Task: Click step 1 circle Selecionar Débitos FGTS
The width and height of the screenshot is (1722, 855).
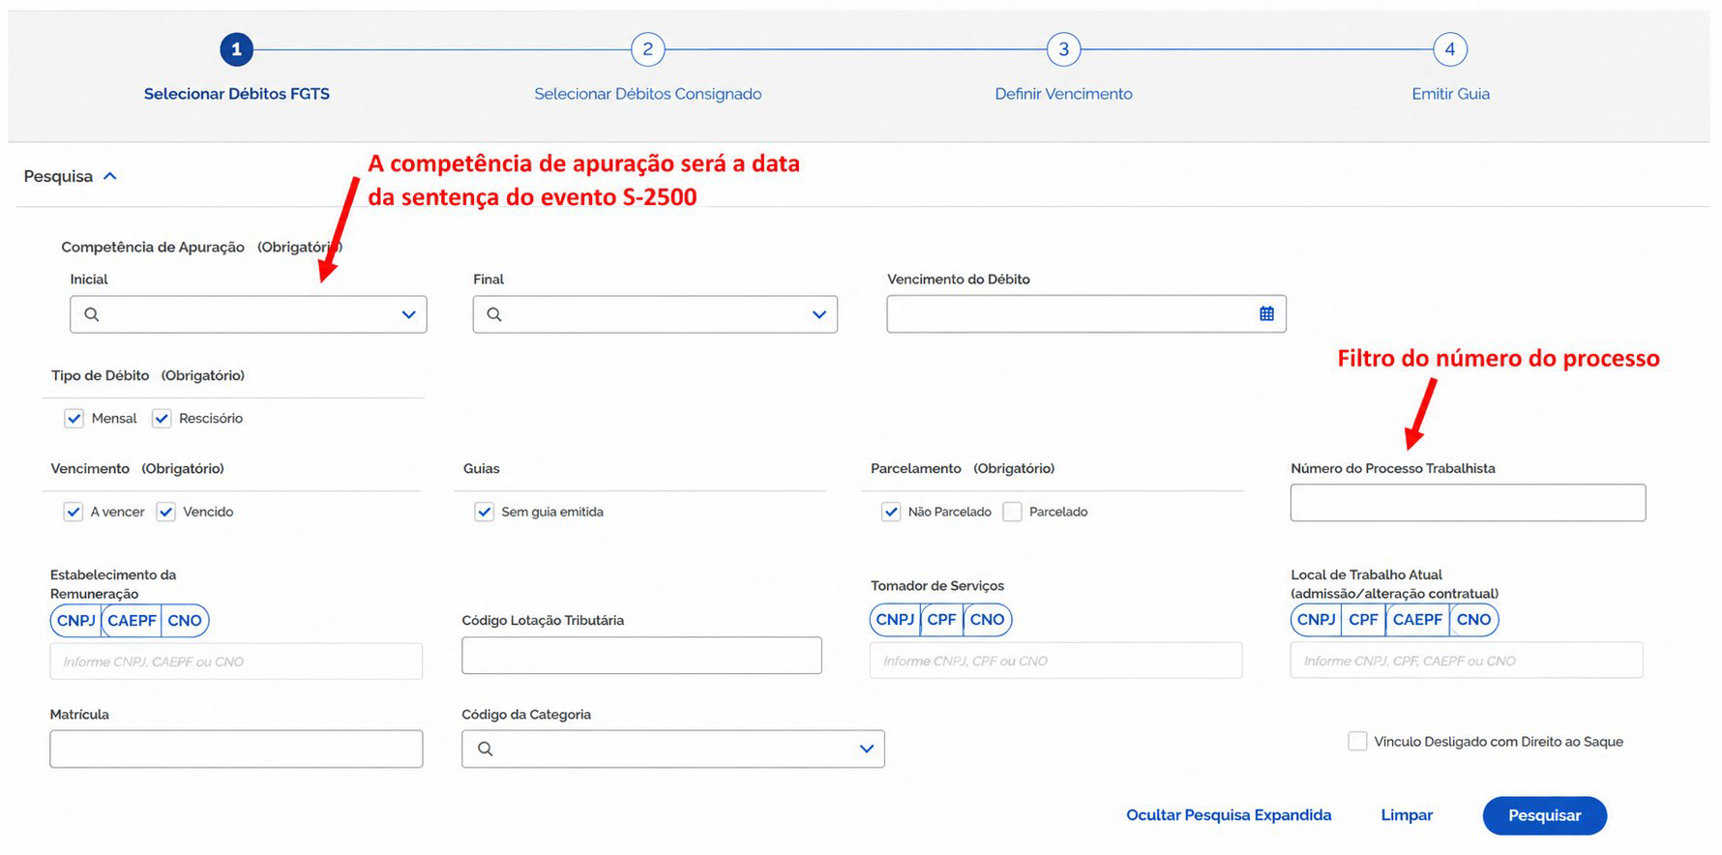Action: [x=236, y=49]
